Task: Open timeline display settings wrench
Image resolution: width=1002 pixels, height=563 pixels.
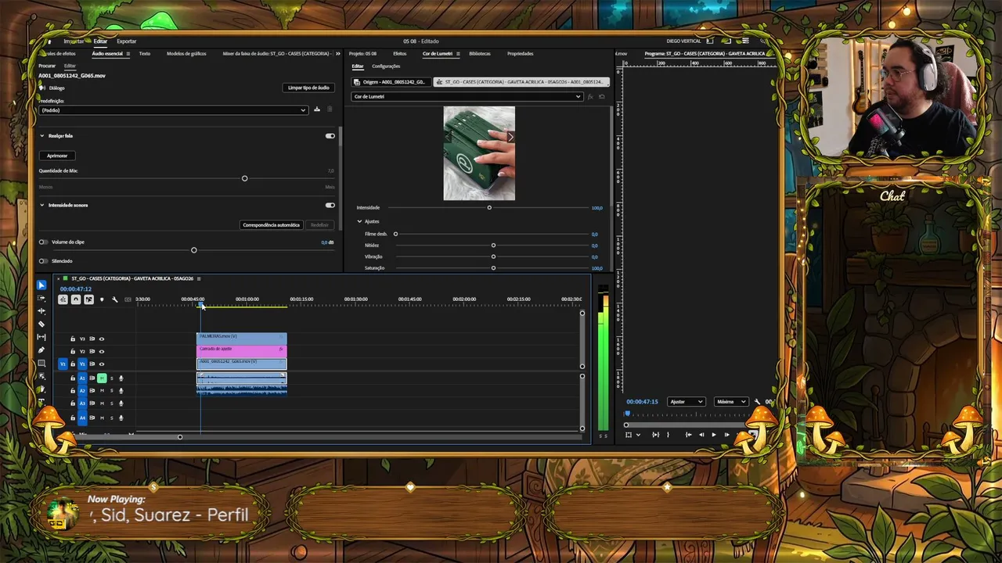Action: coord(115,299)
